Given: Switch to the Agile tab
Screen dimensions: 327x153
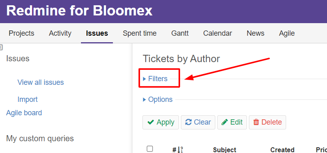Looking at the screenshot, I should point(287,33).
